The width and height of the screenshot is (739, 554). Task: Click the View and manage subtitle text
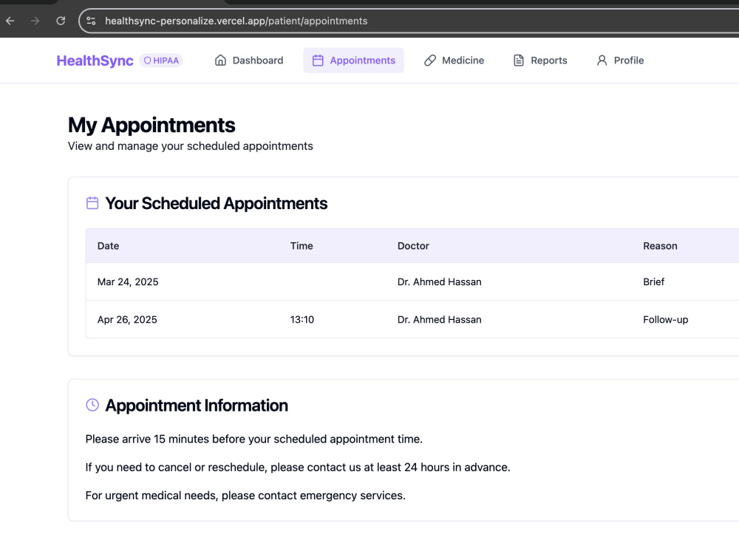[191, 146]
